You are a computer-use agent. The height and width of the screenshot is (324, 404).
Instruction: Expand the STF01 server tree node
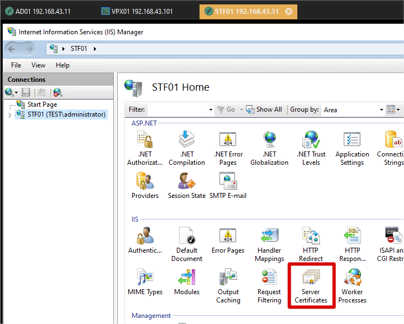pyautogui.click(x=10, y=115)
